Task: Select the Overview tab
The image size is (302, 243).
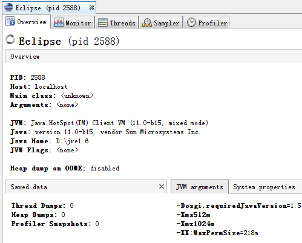Action: pos(26,22)
